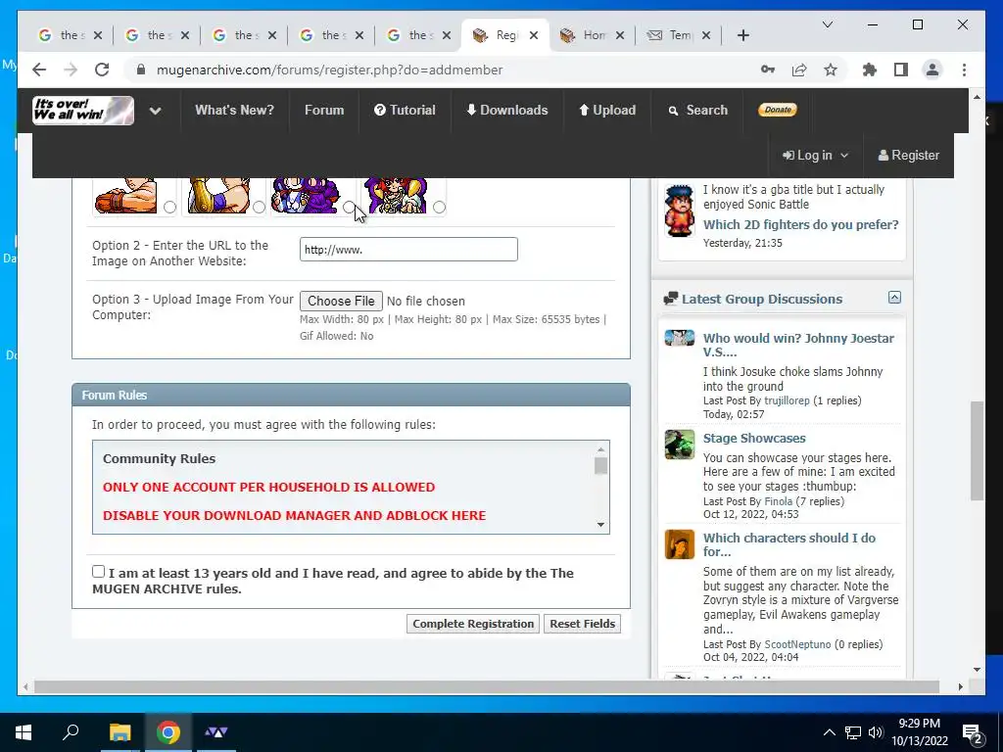The width and height of the screenshot is (1003, 752).
Task: Click the site lock icon in address bar
Action: point(141,70)
